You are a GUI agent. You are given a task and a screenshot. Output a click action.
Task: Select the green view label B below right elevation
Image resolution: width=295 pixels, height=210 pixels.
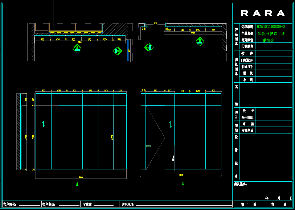point(183,184)
